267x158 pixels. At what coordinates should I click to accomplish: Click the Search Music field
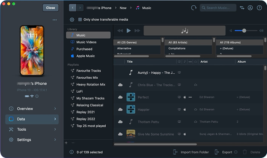pos(218,8)
